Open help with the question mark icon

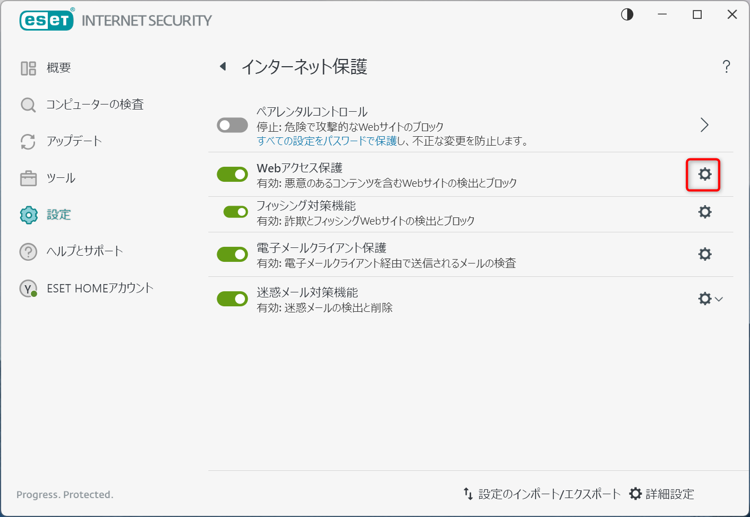726,67
